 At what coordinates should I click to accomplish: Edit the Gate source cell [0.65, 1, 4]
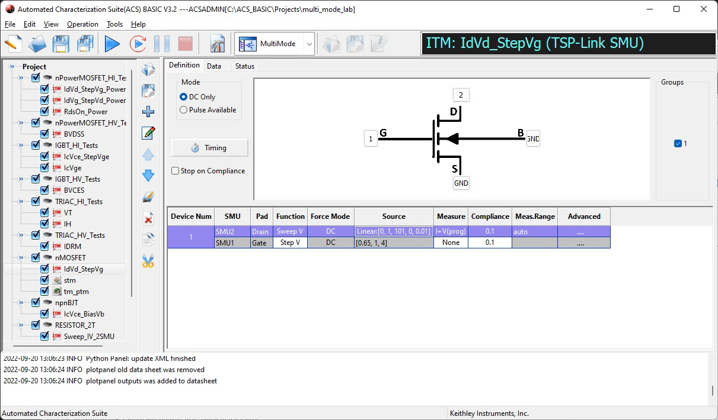point(394,243)
